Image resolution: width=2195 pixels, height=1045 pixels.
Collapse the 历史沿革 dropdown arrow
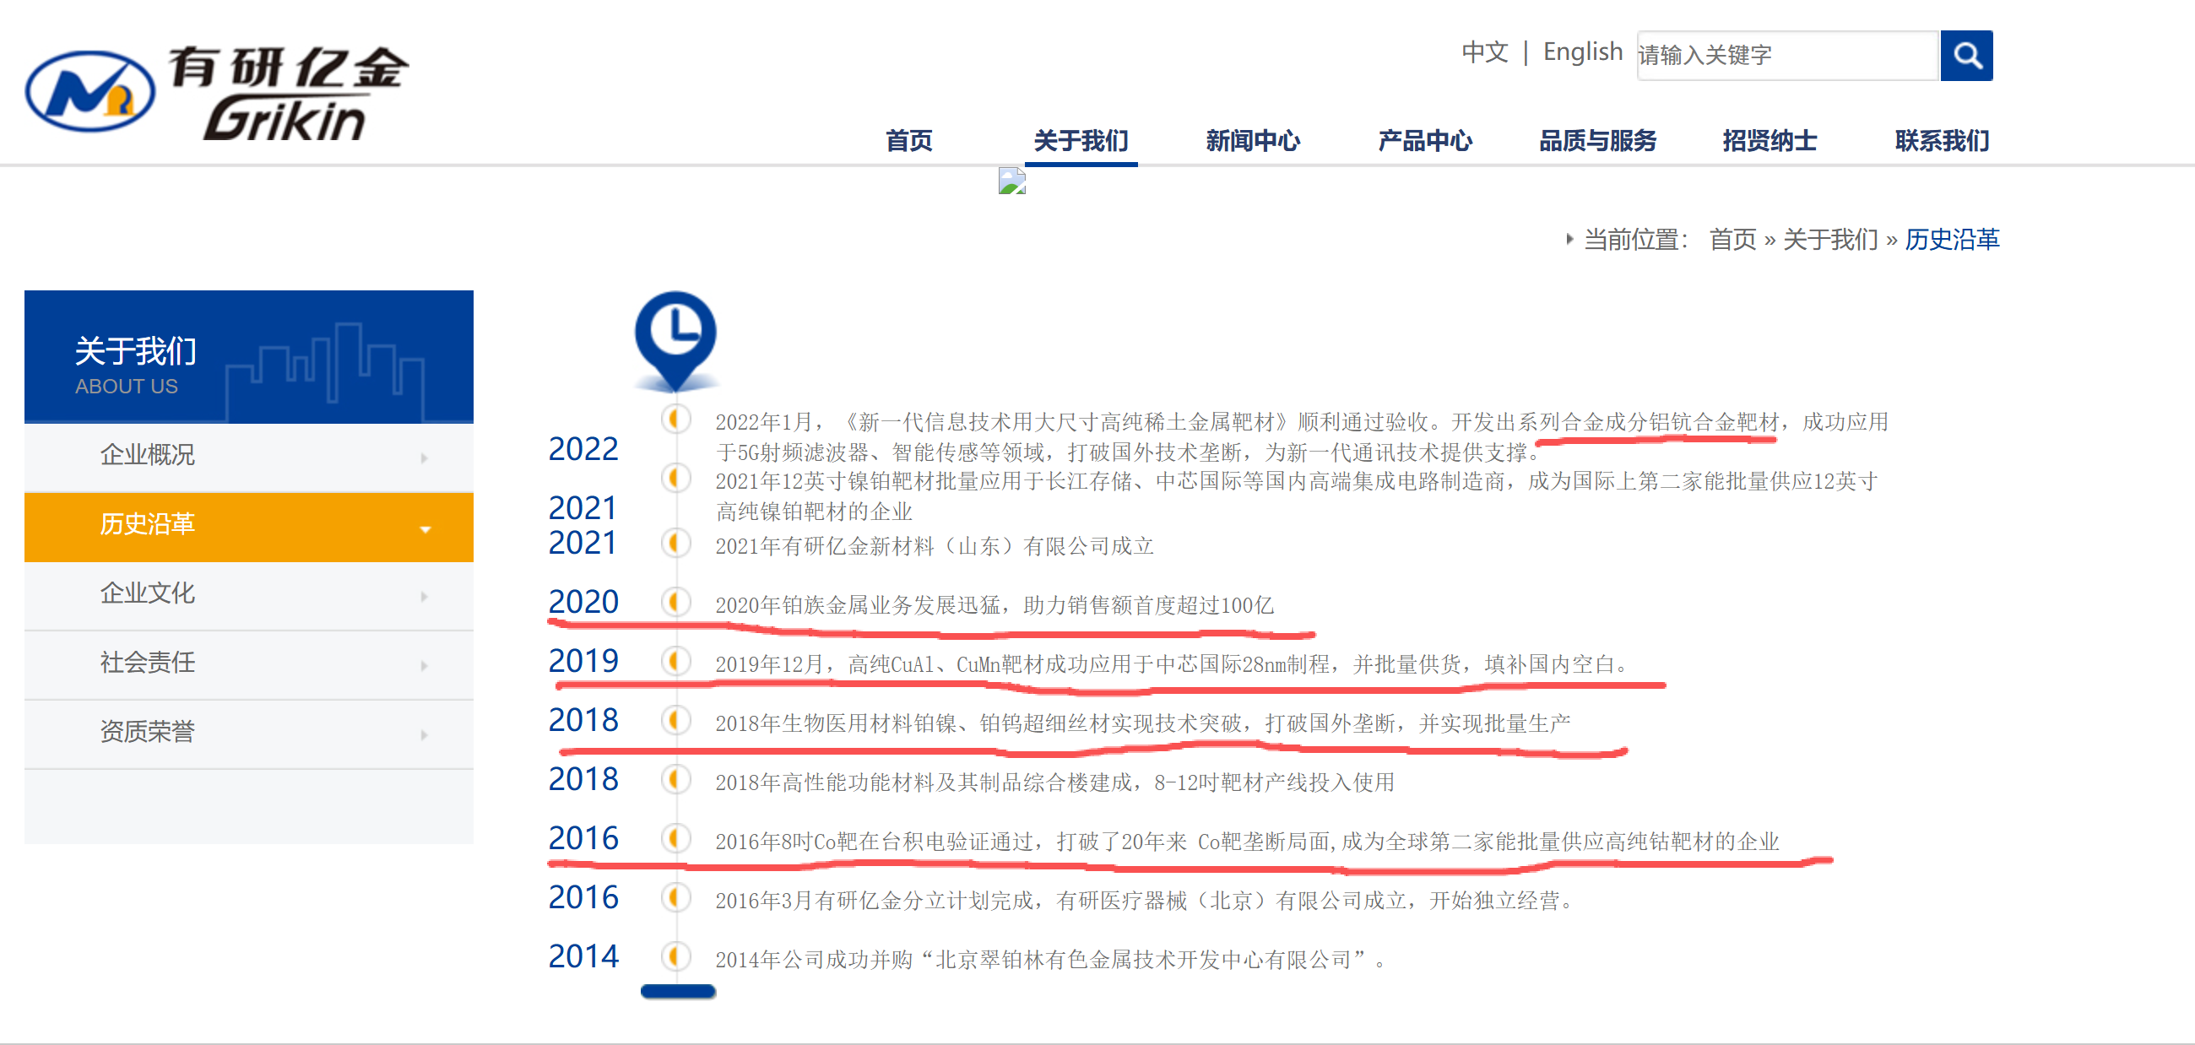(425, 529)
